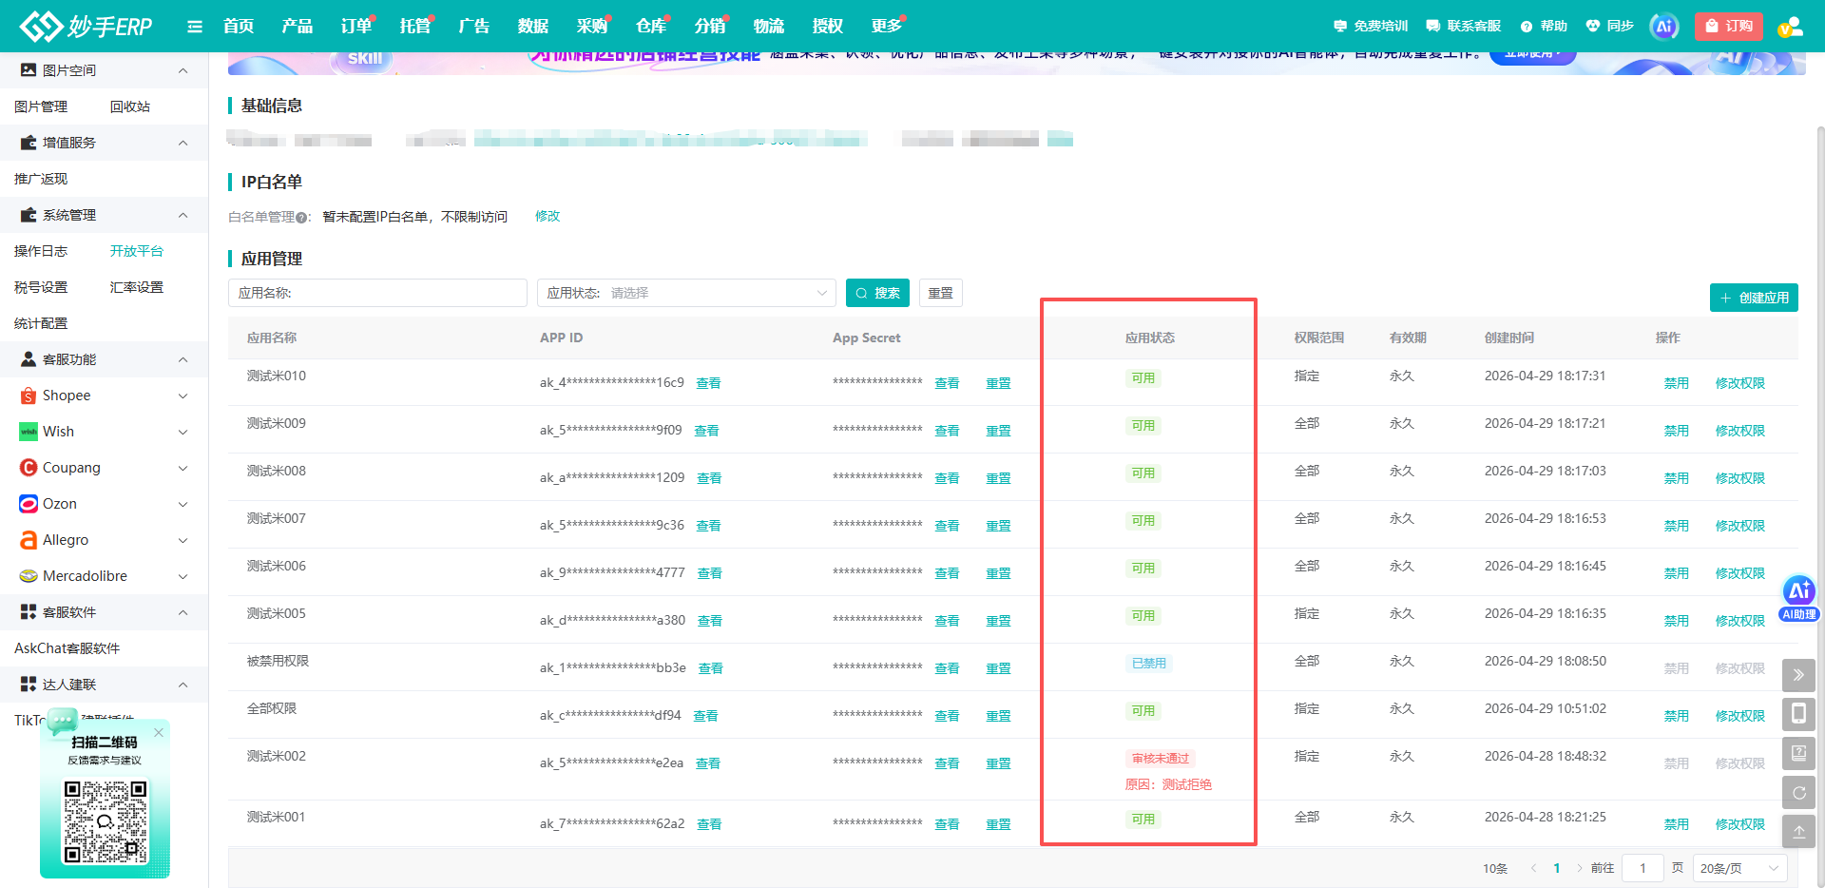This screenshot has height=888, width=1825.
Task: Open the 20条/页 page size dropdown
Action: click(x=1739, y=868)
